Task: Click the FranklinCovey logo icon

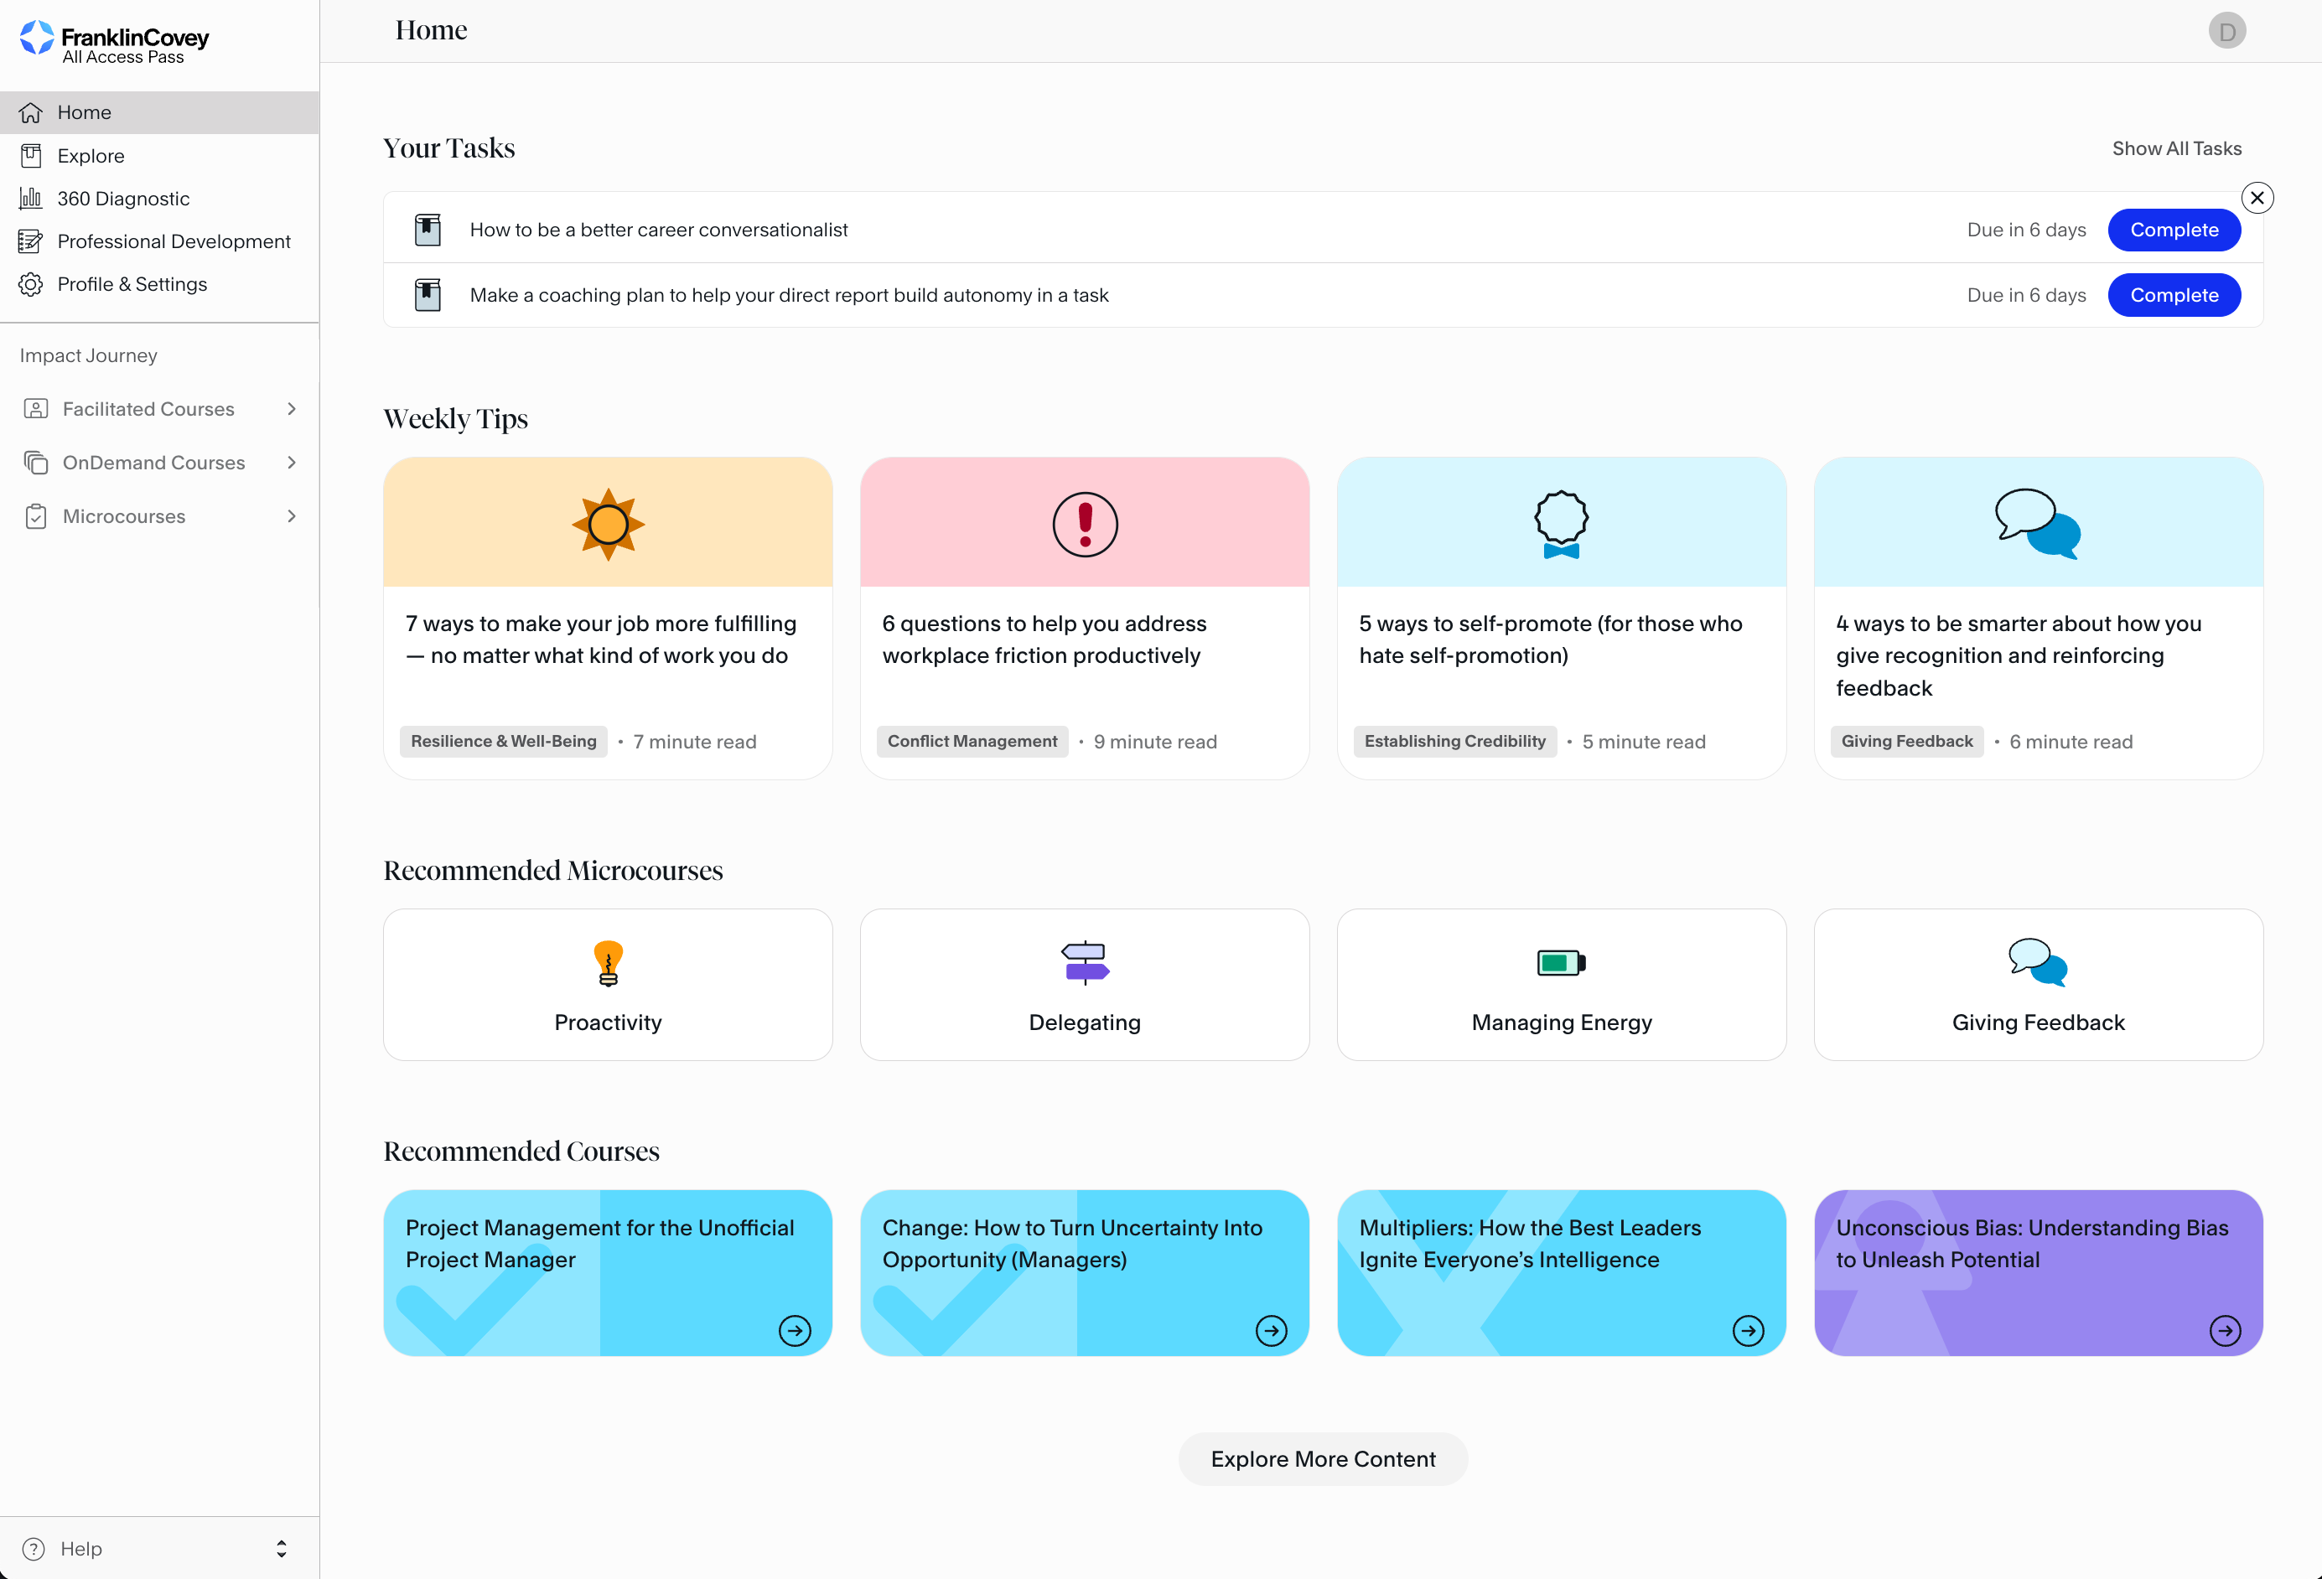Action: point(37,38)
